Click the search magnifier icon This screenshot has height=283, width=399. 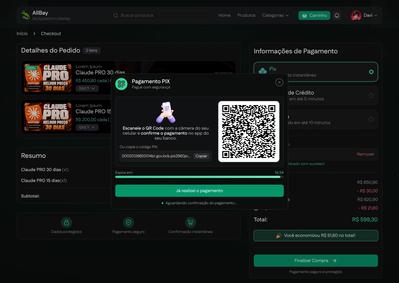pos(116,15)
